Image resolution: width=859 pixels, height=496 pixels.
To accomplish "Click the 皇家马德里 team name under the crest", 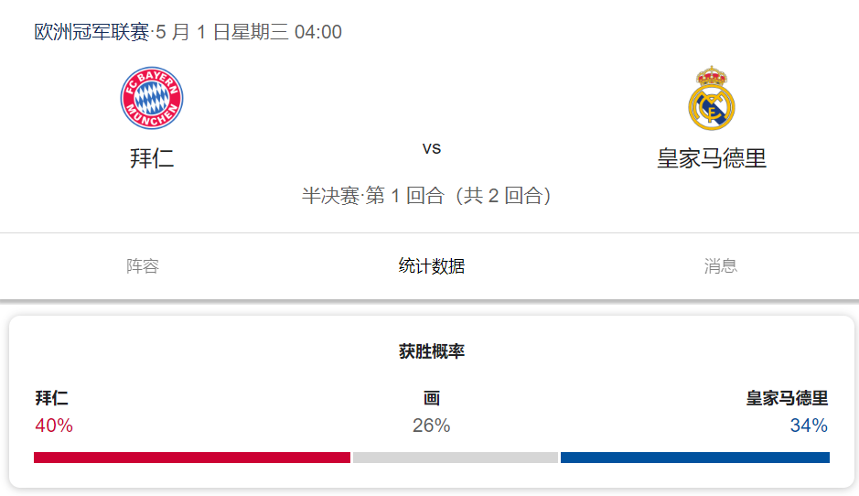I will pyautogui.click(x=711, y=158).
